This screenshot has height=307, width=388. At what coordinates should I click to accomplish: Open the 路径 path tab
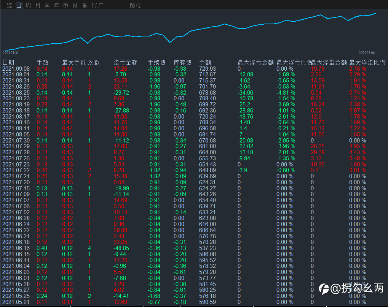click(x=135, y=5)
